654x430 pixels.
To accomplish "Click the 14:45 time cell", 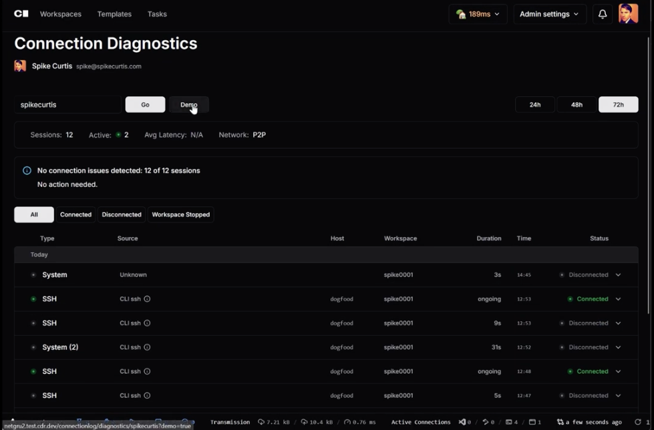I will click(524, 275).
